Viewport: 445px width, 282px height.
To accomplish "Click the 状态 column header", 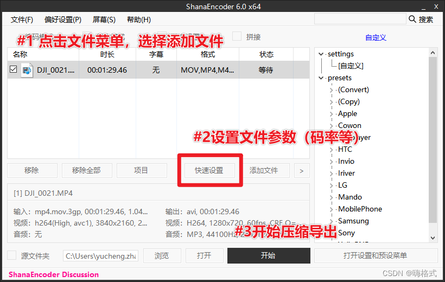I will click(266, 54).
